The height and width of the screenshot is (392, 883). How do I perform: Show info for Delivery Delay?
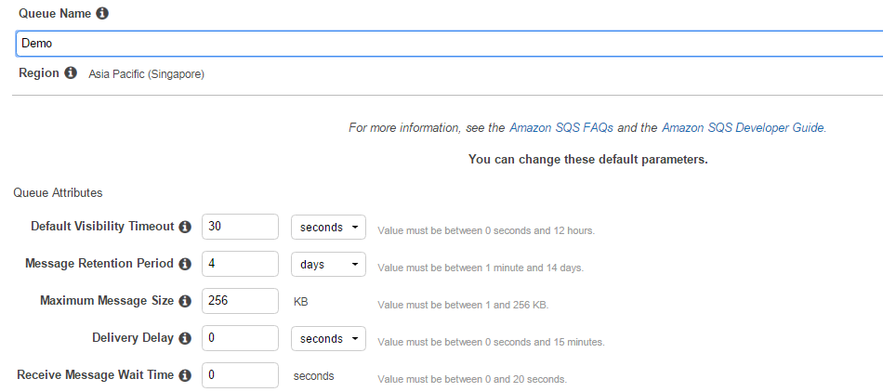185,338
